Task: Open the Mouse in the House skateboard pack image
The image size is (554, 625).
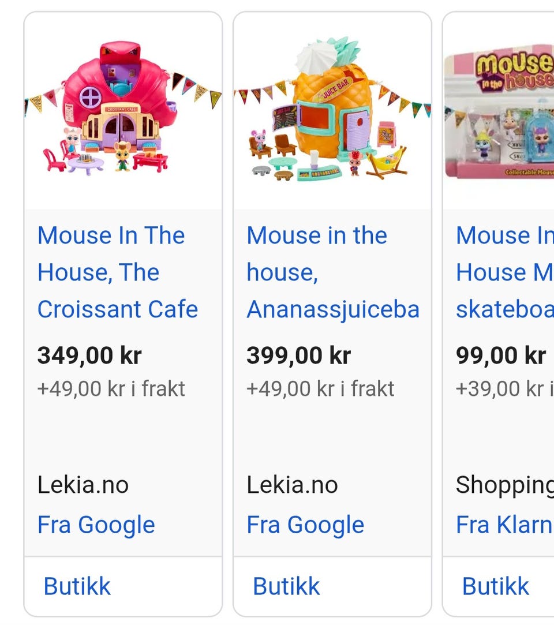Action: 499,111
